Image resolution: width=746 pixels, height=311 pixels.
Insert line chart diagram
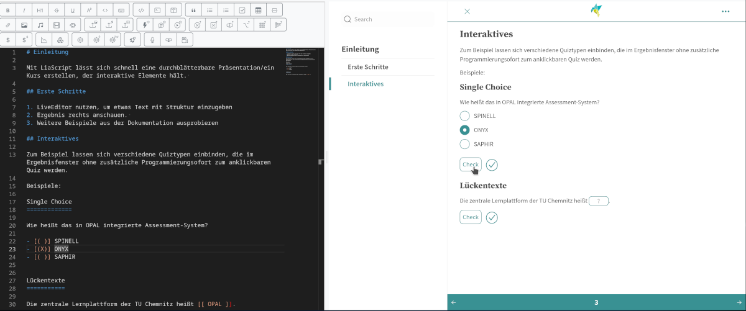click(x=45, y=40)
